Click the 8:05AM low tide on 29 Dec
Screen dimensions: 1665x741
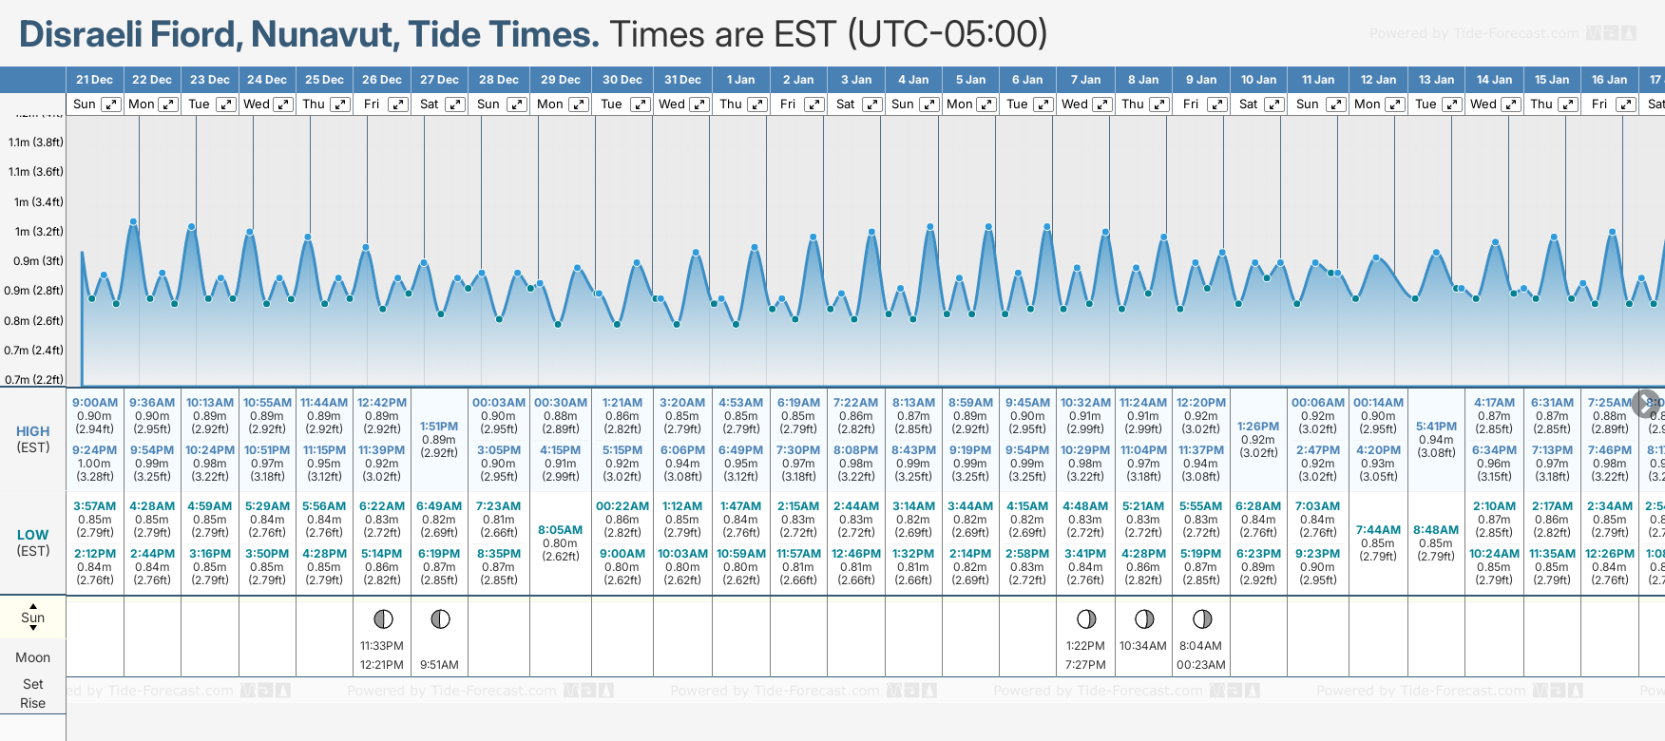point(561,530)
